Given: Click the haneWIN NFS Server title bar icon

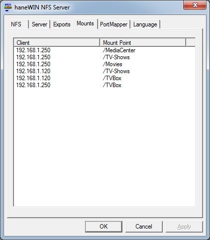Looking at the screenshot, I should click(x=8, y=7).
